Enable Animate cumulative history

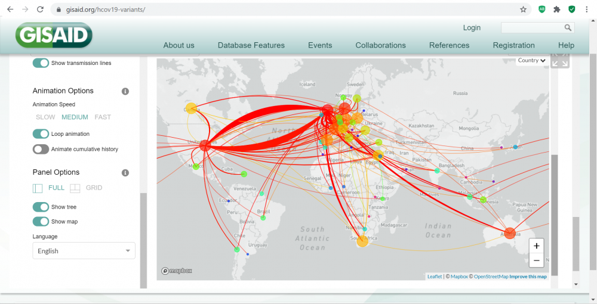[x=41, y=150]
